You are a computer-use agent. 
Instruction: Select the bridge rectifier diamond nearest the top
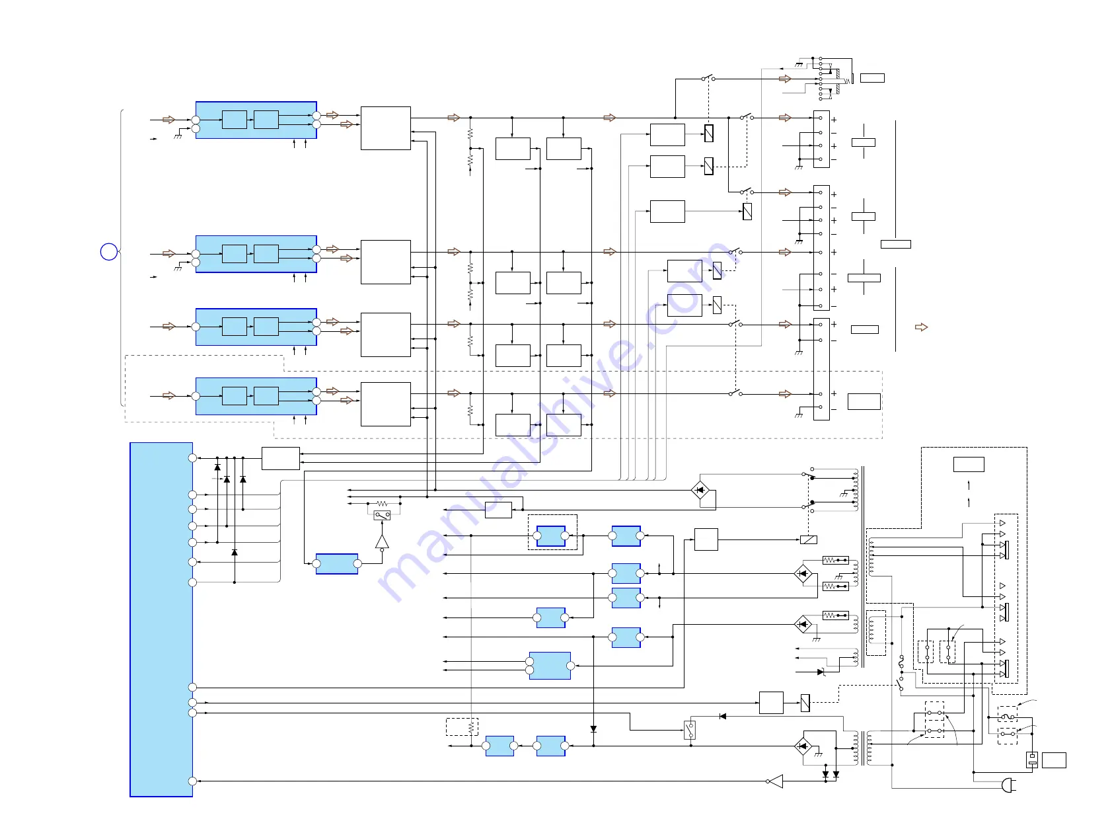coord(700,490)
